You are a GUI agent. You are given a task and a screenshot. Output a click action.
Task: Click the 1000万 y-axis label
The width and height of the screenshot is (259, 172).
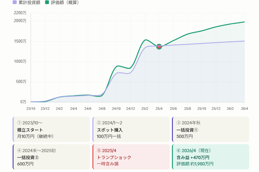coord(20,61)
